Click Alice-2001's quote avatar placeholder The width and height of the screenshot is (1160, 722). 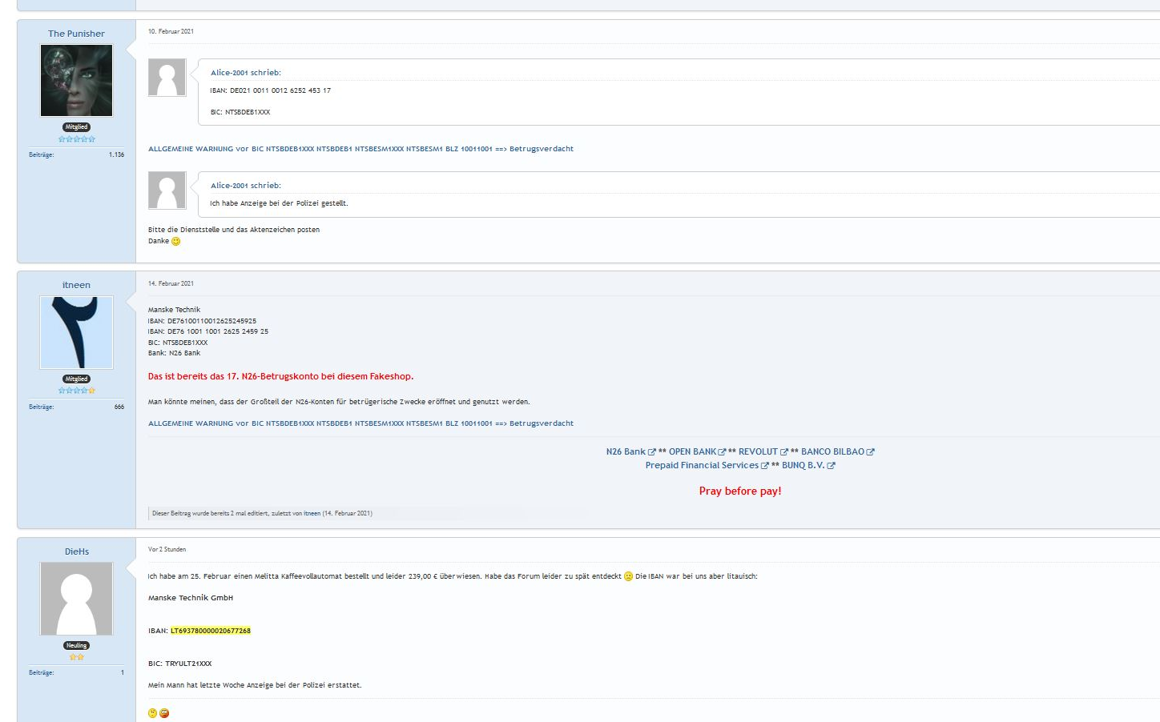click(x=167, y=77)
